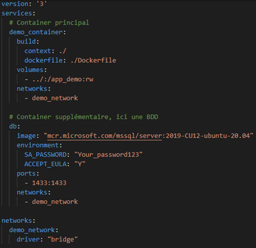Click 'demo_network' list item under demo_container
This screenshot has height=248, width=256.
click(55, 98)
